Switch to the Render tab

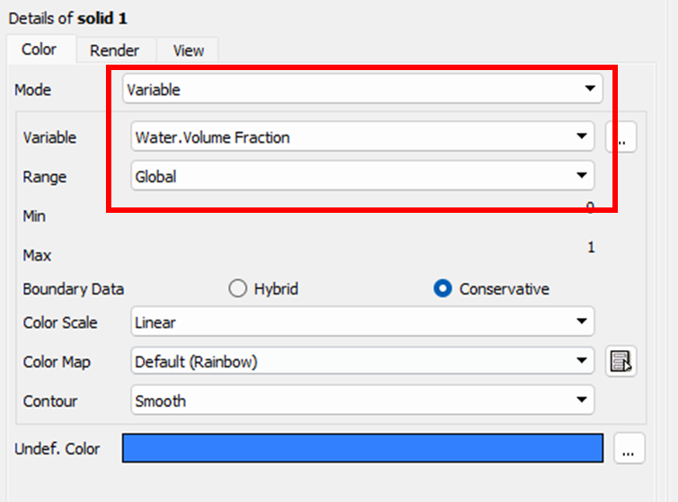click(115, 50)
